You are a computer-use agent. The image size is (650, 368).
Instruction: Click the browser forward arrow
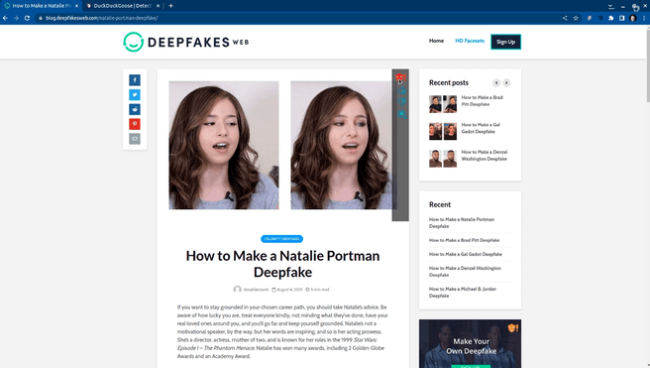point(16,18)
